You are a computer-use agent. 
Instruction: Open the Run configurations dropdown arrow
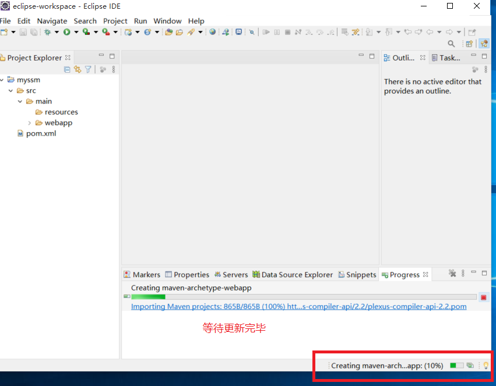coord(76,32)
